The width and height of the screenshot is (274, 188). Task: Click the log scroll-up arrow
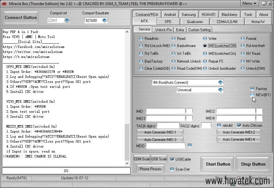pos(127,32)
